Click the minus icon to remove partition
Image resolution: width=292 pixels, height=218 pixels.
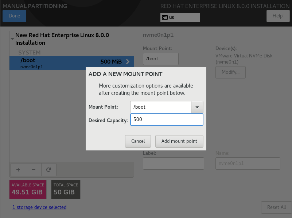(x=34, y=170)
